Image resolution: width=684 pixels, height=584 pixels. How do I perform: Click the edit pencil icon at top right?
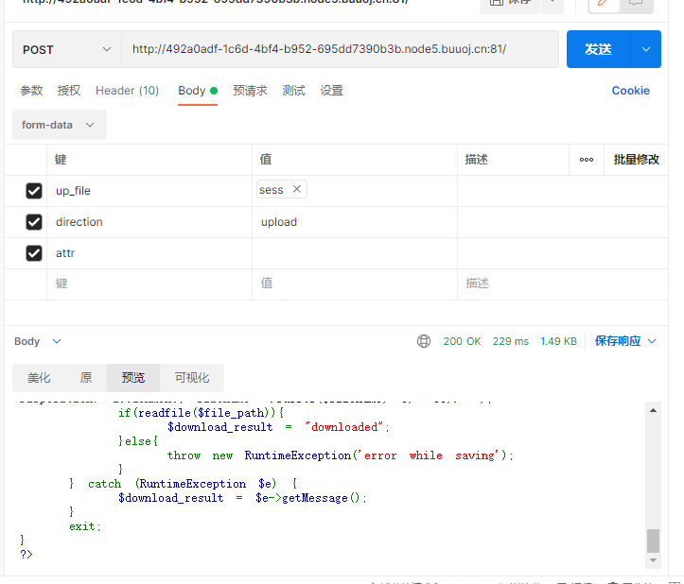603,3
